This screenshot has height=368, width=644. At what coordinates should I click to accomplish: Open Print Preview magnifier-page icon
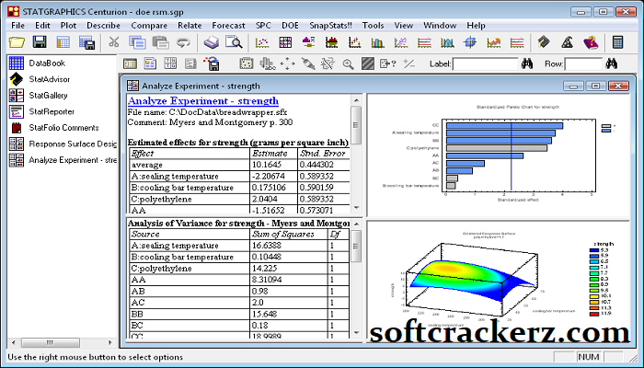pos(234,42)
